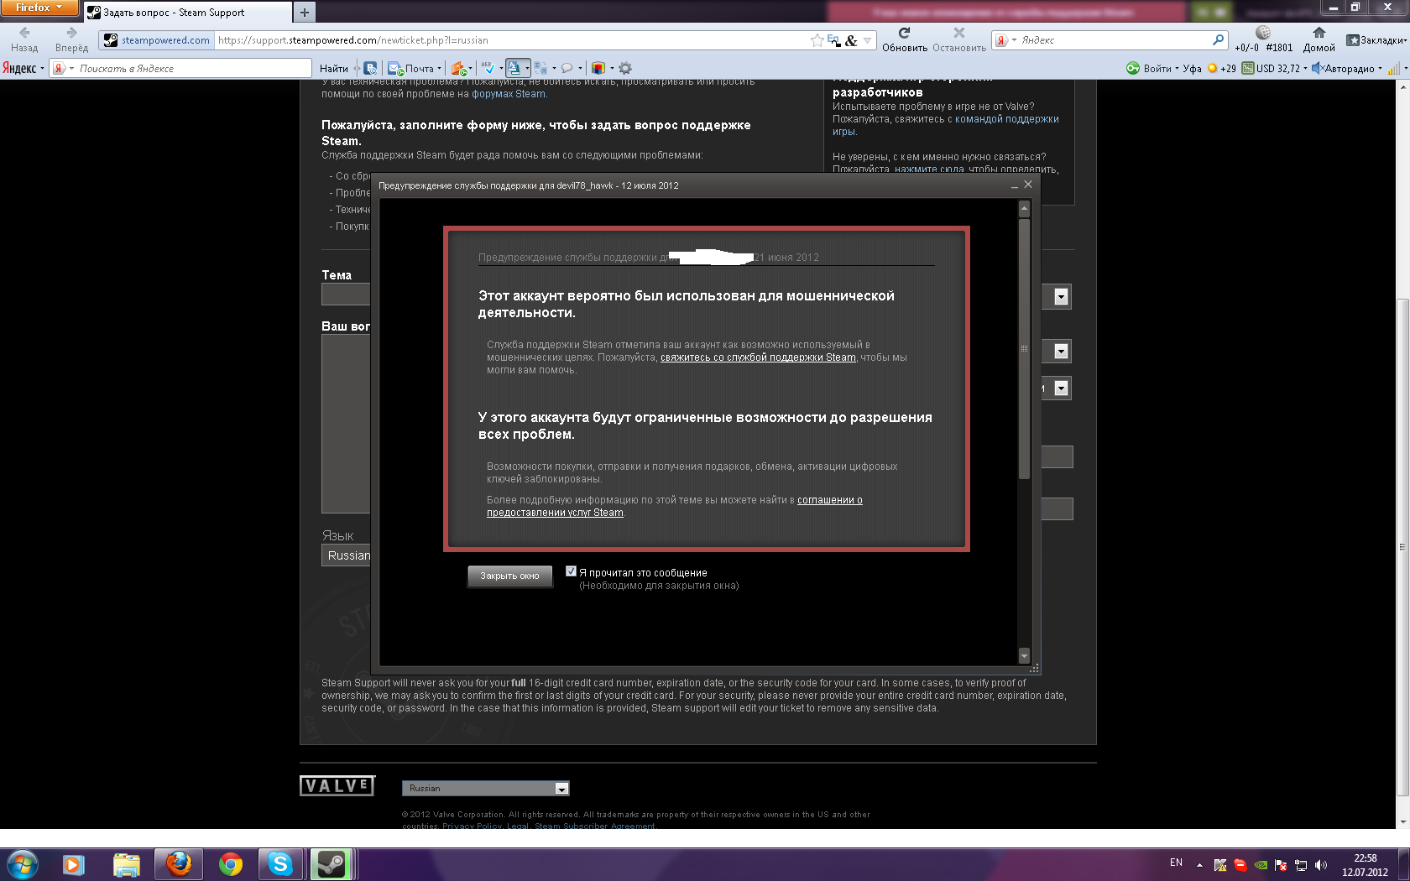Viewport: 1410px width, 881px height.
Task: Click the volume speaker tray icon
Action: coord(1321,864)
